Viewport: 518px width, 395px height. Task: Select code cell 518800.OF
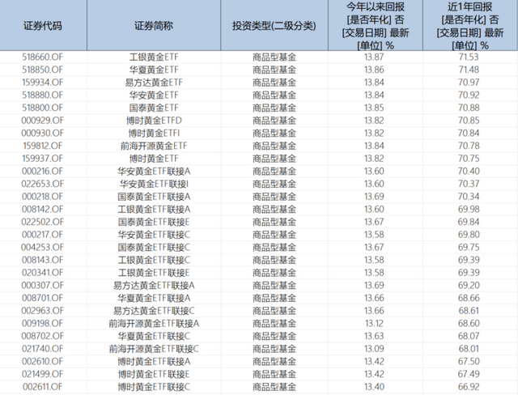click(42, 108)
